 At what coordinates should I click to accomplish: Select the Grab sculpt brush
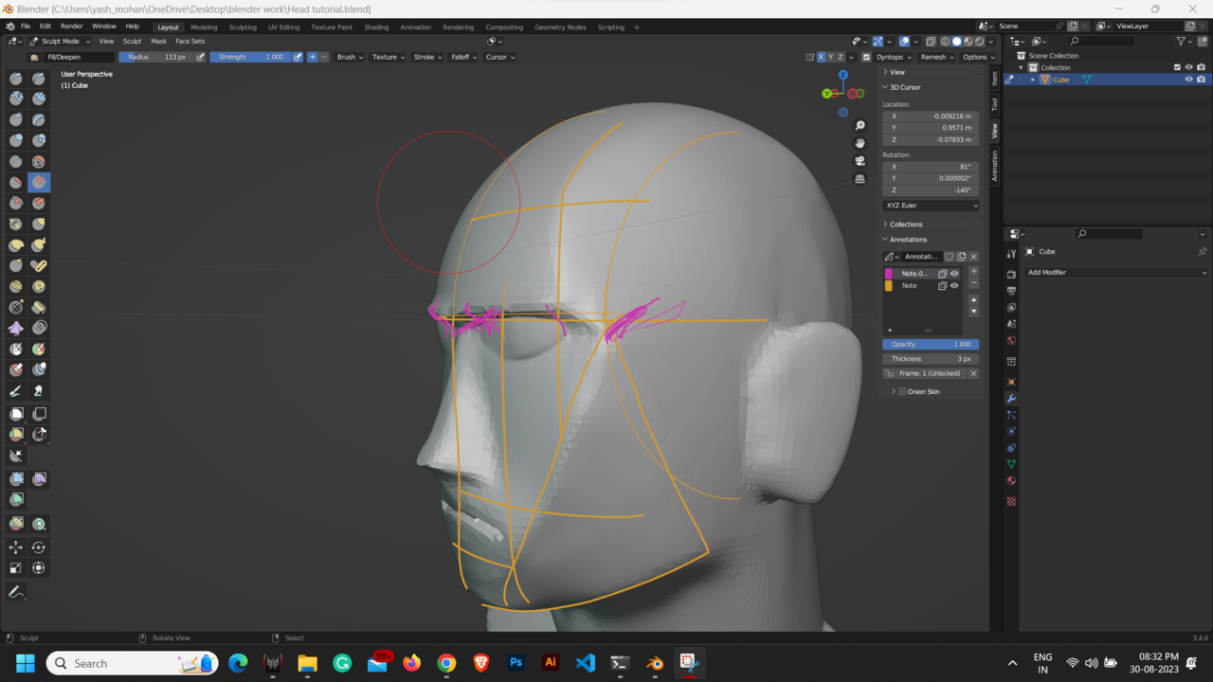point(40,224)
